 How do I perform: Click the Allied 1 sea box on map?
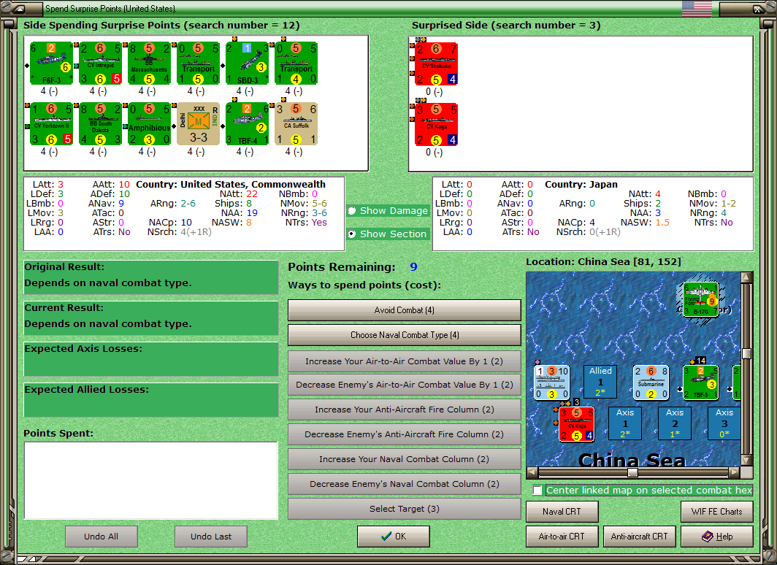click(600, 382)
